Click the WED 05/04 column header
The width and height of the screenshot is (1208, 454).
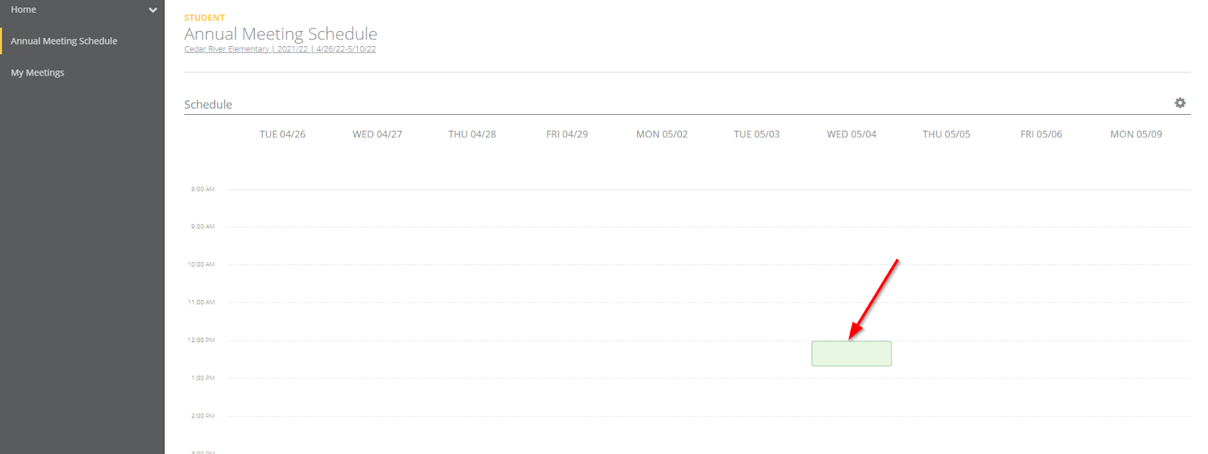(852, 134)
